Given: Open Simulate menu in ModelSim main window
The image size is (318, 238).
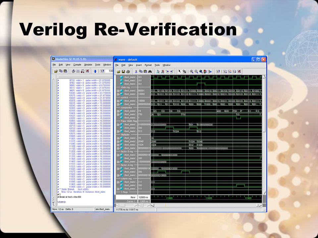Looking at the screenshot, I should click(88, 65).
